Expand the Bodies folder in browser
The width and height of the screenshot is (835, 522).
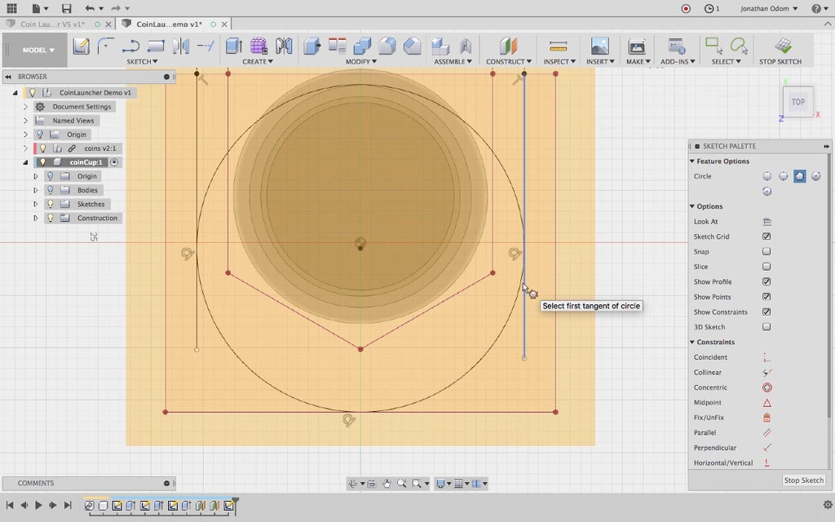(x=36, y=190)
